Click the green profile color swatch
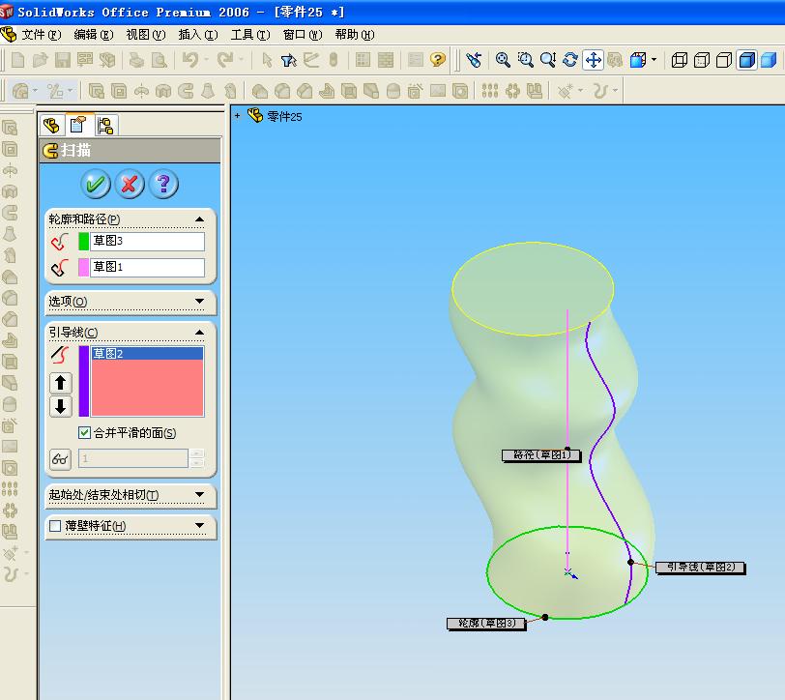This screenshot has height=700, width=785. (83, 241)
